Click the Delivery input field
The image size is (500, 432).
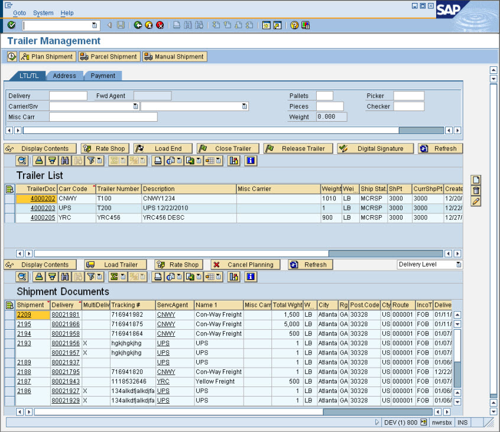click(x=68, y=96)
